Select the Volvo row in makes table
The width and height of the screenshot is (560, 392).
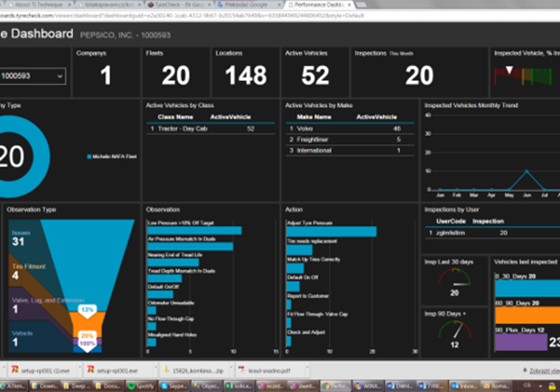click(x=350, y=128)
